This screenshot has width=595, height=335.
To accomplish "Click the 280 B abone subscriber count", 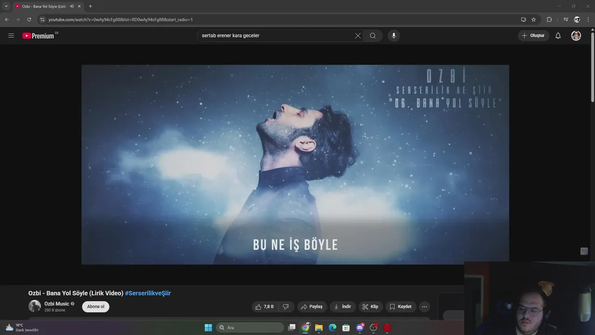I will tap(55, 310).
